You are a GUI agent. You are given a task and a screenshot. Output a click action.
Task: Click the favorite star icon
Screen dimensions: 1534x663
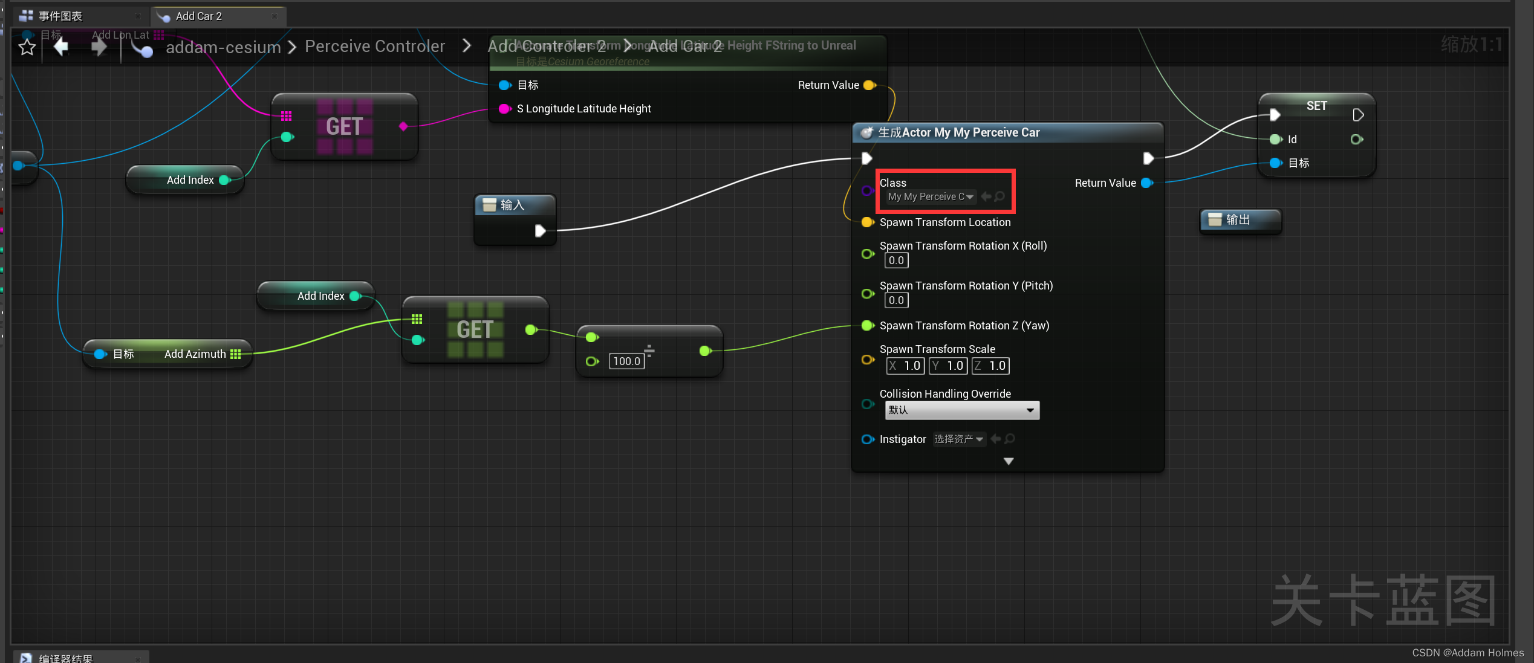click(27, 47)
